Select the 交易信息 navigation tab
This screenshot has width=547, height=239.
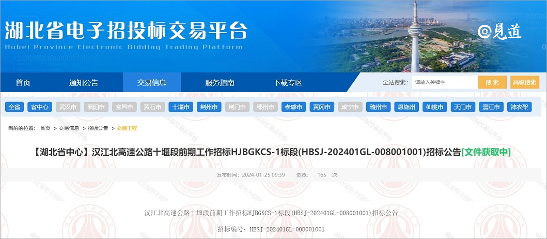coord(152,83)
